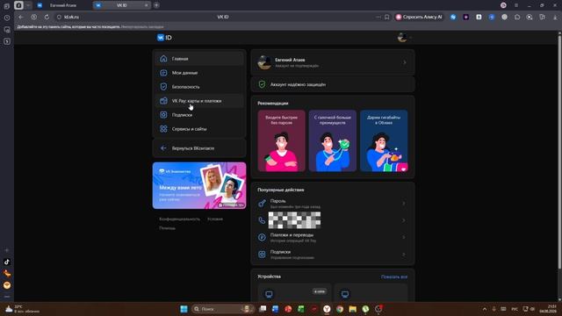Screen dimensions: 562x316
Task: Click the Показать все link in Устройства
Action: pos(394,277)
